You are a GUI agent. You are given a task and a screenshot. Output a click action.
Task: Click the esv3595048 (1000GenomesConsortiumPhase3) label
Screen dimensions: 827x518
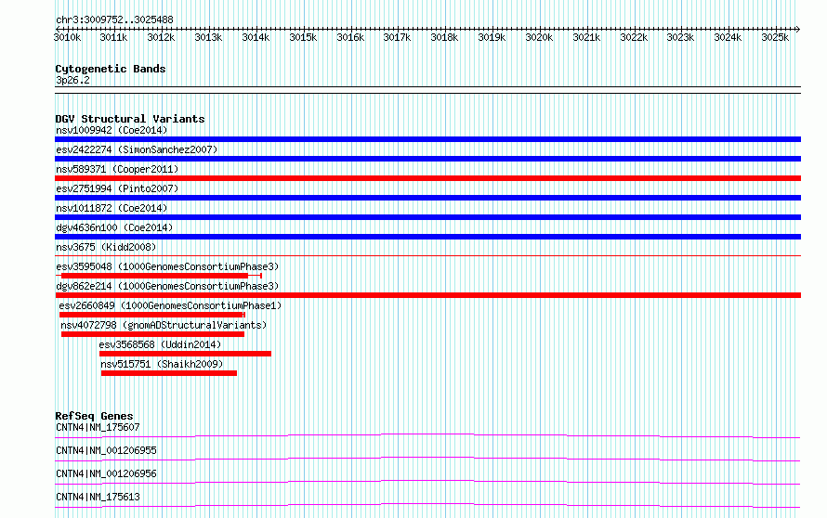coord(167,266)
